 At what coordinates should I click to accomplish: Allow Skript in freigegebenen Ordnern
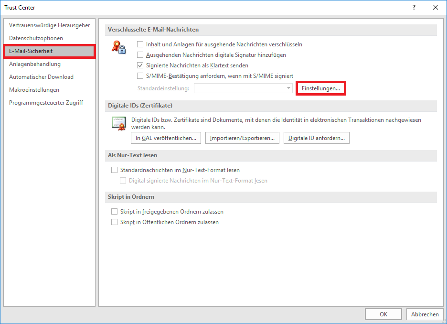tap(114, 212)
